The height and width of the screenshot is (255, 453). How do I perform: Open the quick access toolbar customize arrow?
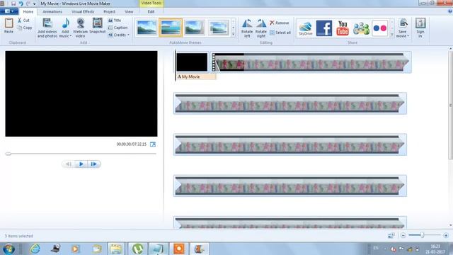pos(35,4)
